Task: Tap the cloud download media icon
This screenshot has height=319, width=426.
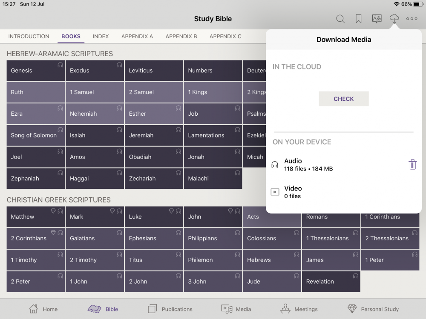Action: pos(394,19)
